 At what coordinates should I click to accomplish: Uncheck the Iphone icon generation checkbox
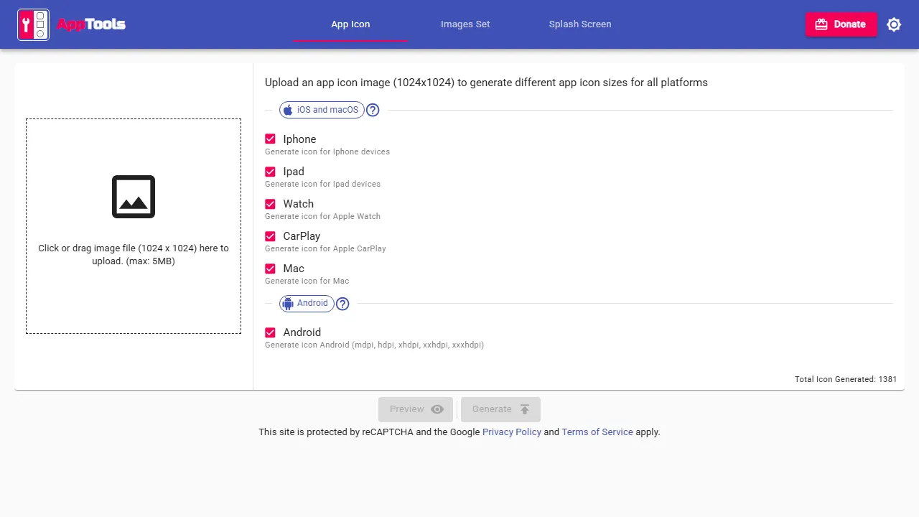pos(270,139)
